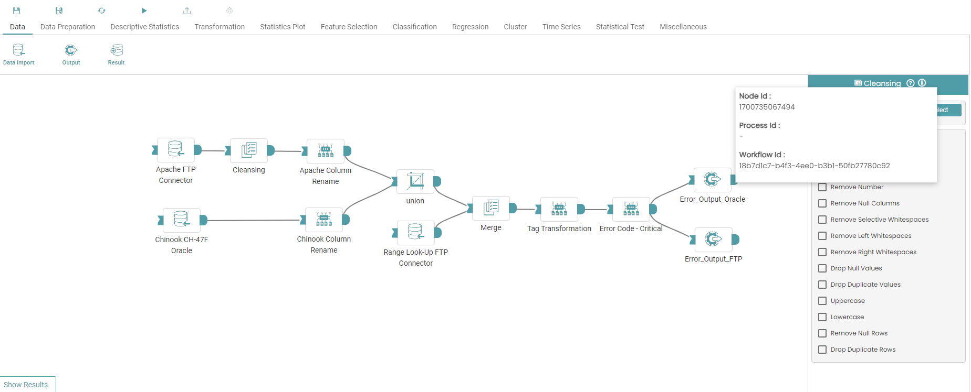Toggle the Uppercase checkbox
Image resolution: width=971 pixels, height=392 pixels.
[x=822, y=301]
